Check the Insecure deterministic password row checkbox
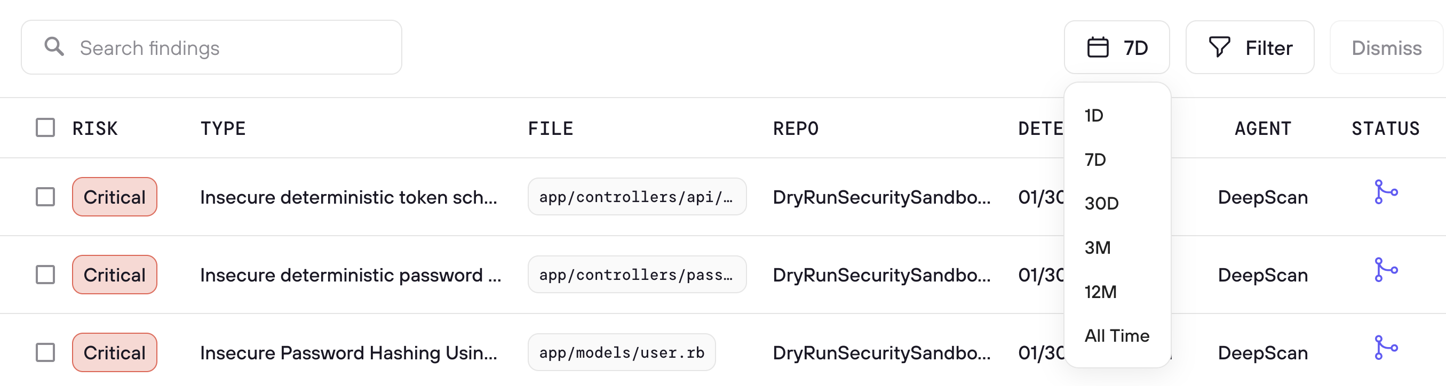Viewport: 1446px width, 386px height. [x=45, y=275]
